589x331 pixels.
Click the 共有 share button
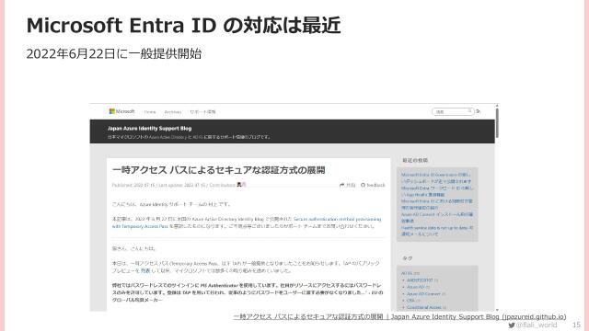[x=347, y=185]
